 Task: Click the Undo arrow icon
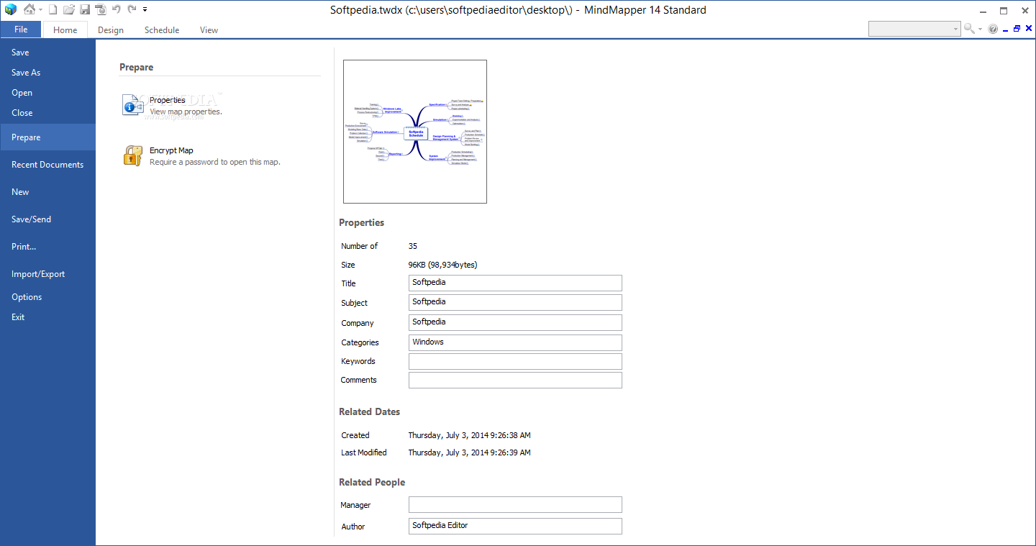click(117, 9)
